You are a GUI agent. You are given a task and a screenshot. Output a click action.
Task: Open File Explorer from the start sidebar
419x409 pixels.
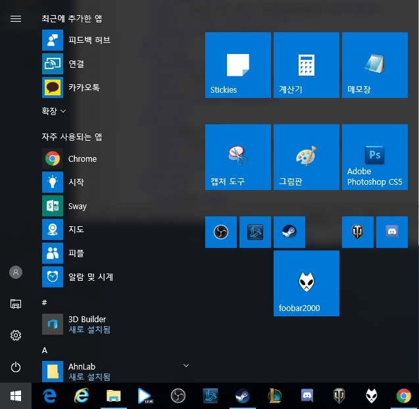click(x=16, y=304)
